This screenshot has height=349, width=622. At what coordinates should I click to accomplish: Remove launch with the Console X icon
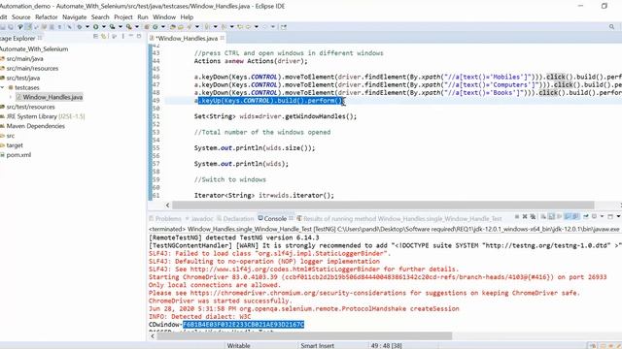(525, 216)
